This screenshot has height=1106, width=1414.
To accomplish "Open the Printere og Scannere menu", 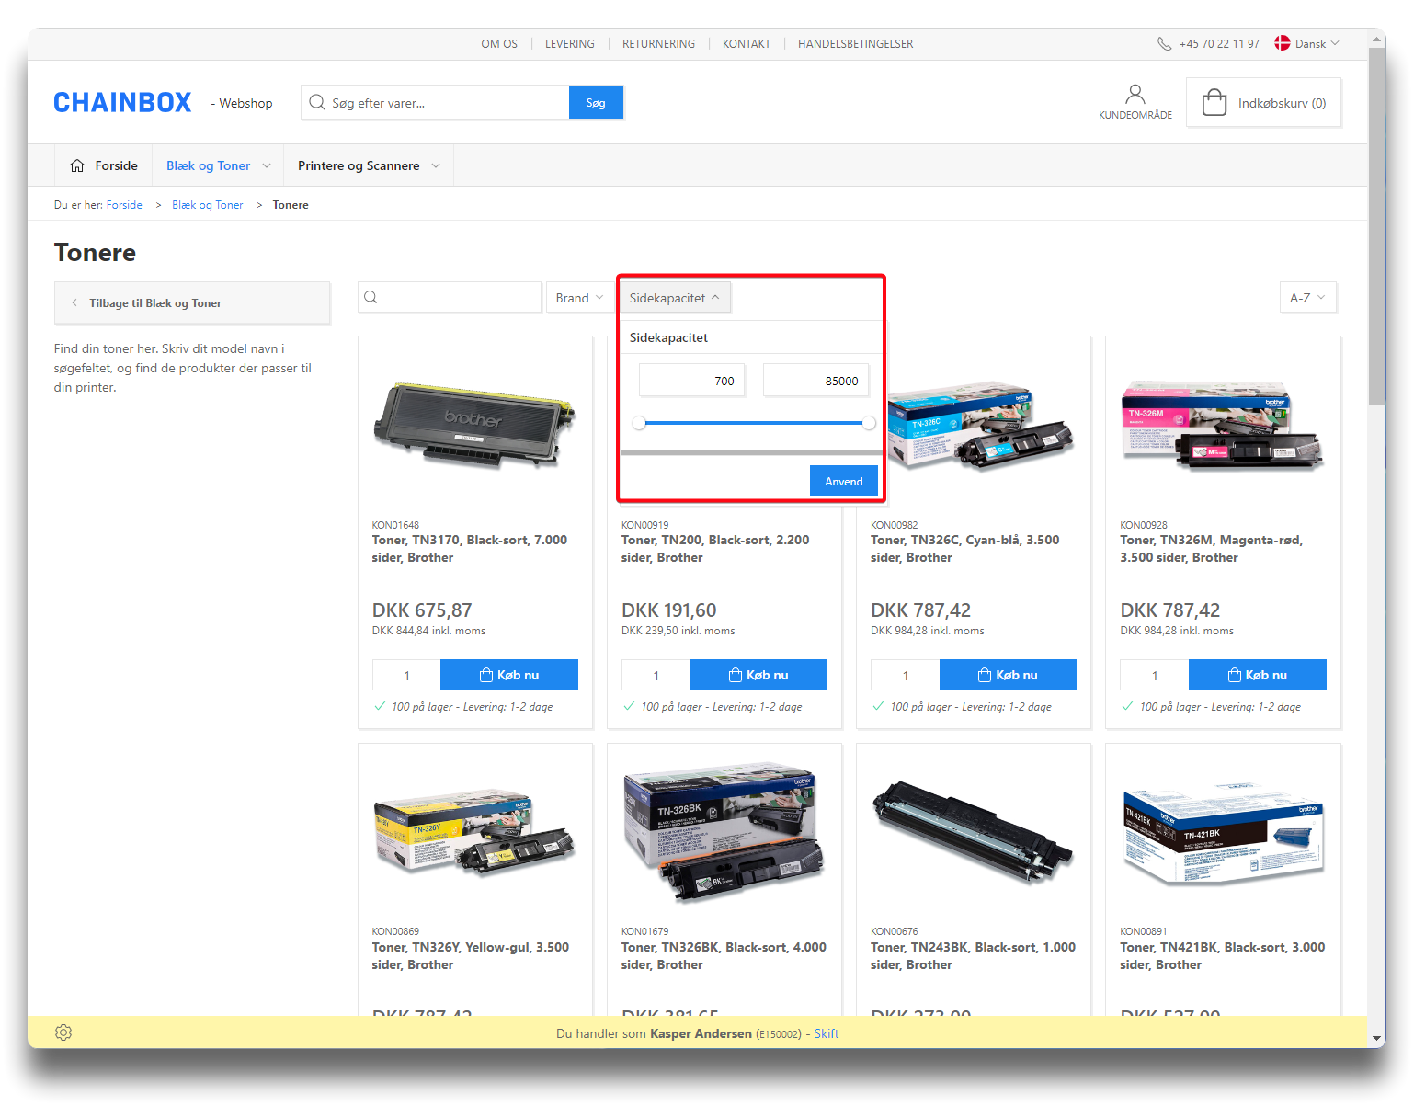I will pos(368,166).
